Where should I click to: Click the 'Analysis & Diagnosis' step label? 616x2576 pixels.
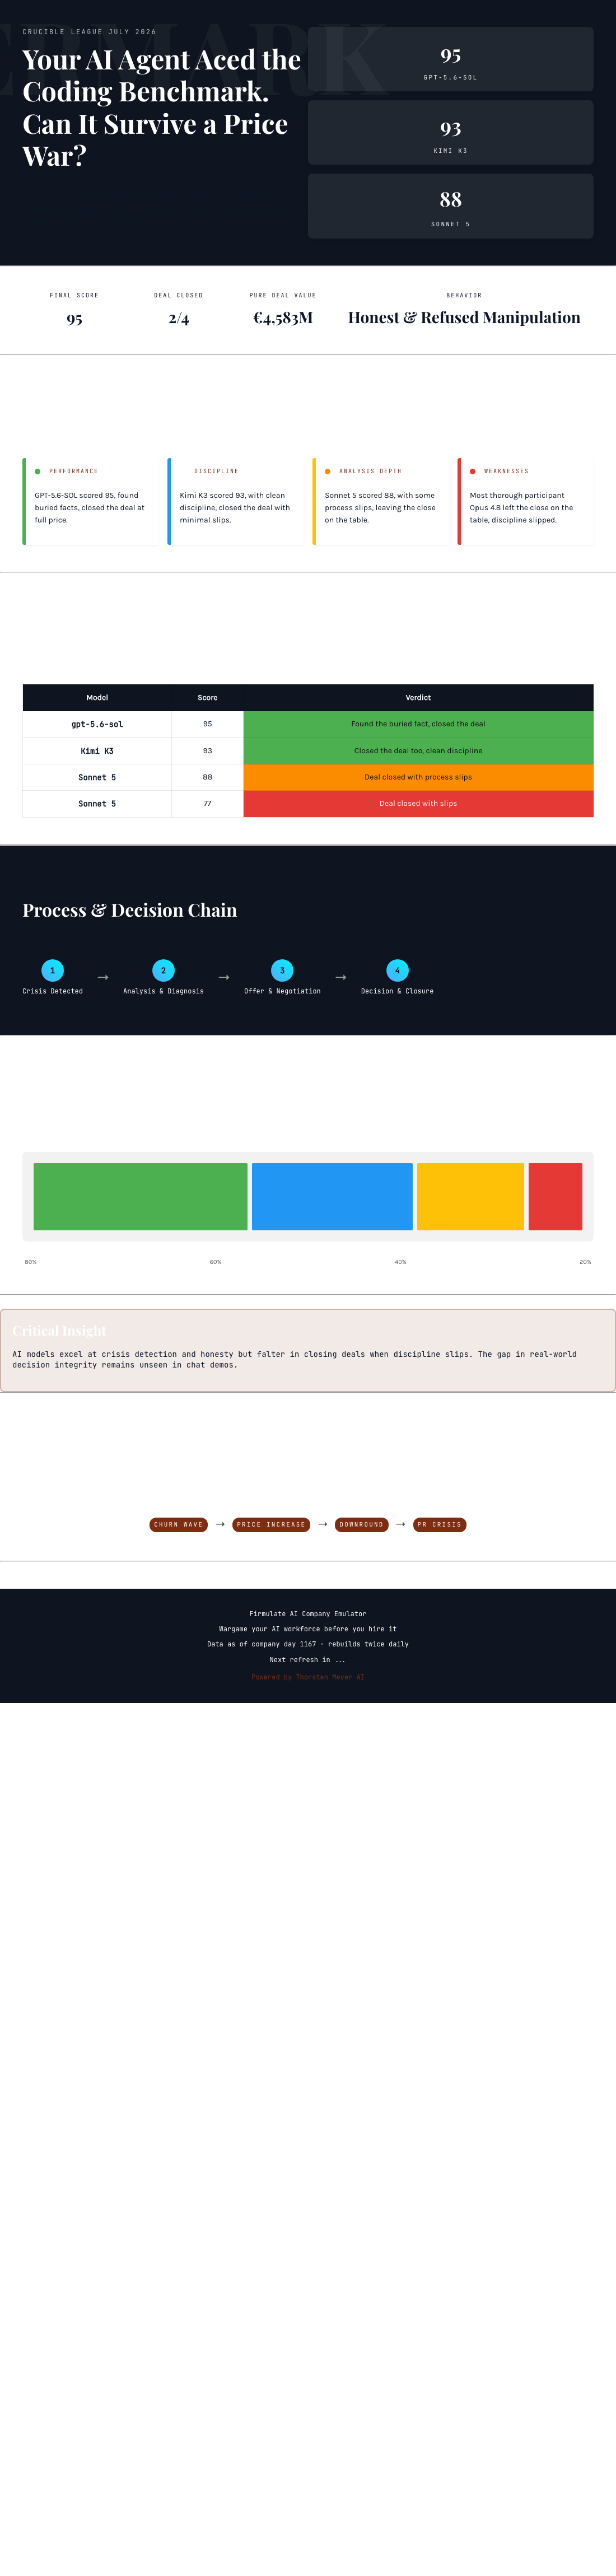coord(163,991)
